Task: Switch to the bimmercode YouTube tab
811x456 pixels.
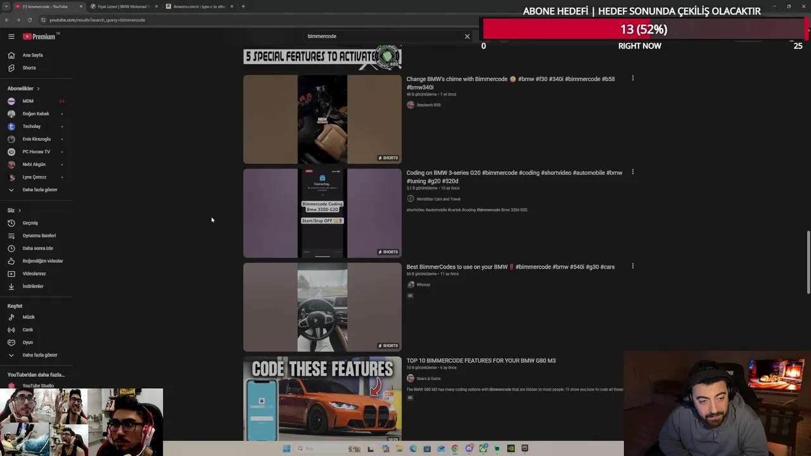Action: 48,6
